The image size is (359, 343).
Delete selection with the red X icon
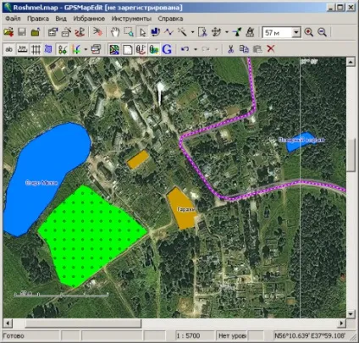pyautogui.click(x=271, y=49)
